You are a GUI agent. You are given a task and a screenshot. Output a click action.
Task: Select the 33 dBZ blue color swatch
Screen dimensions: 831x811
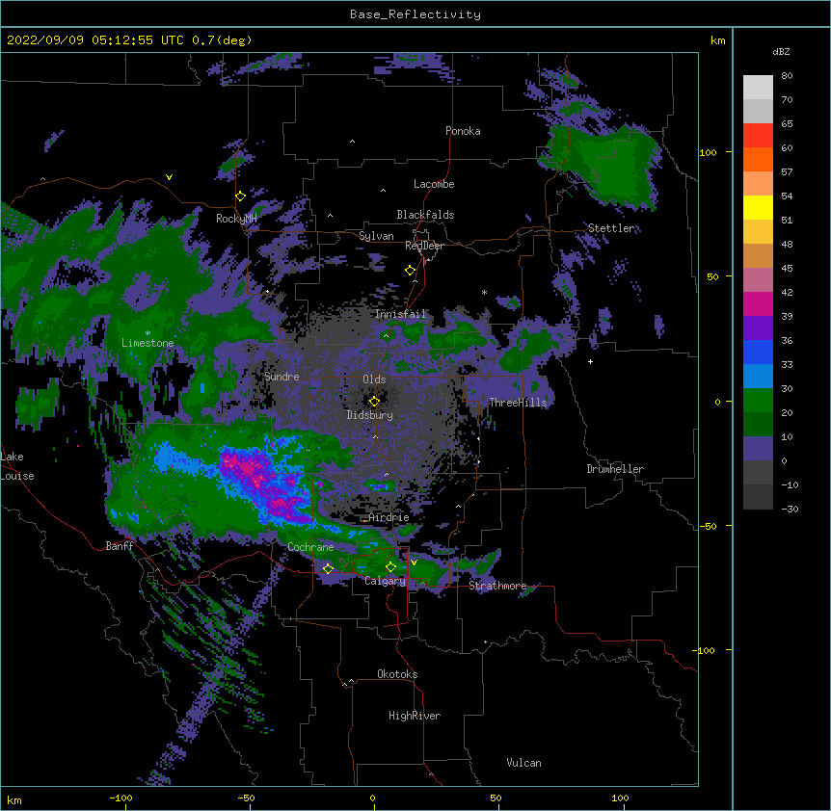tap(758, 376)
